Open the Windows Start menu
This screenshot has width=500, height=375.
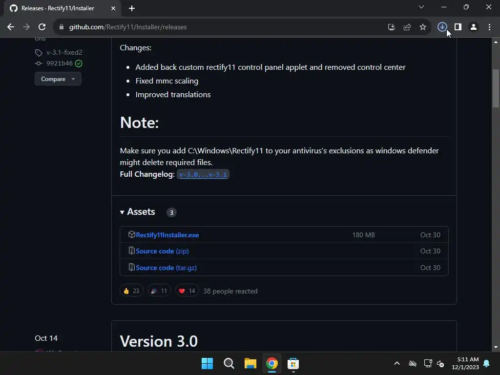click(x=207, y=363)
